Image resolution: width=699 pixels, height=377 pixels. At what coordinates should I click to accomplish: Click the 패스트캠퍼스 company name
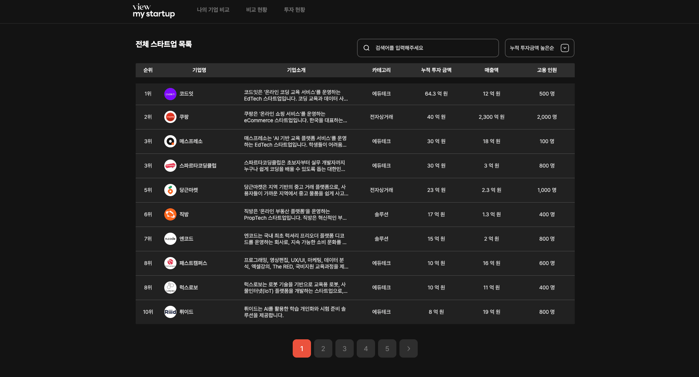(193, 263)
